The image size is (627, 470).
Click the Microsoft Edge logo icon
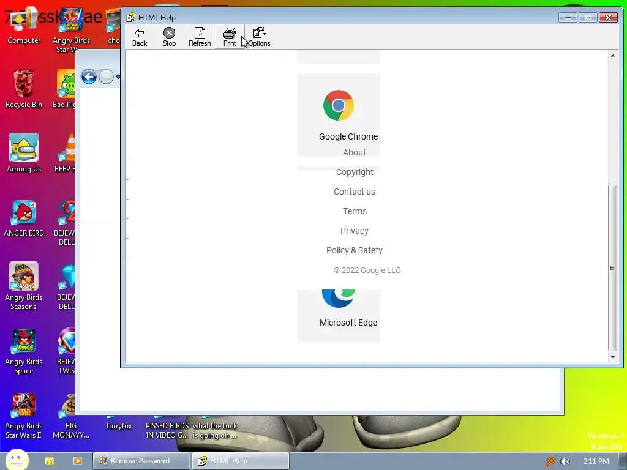(338, 298)
